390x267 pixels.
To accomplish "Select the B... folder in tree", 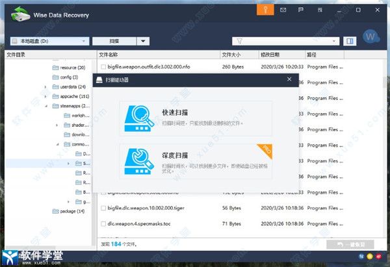I will click(83, 192).
